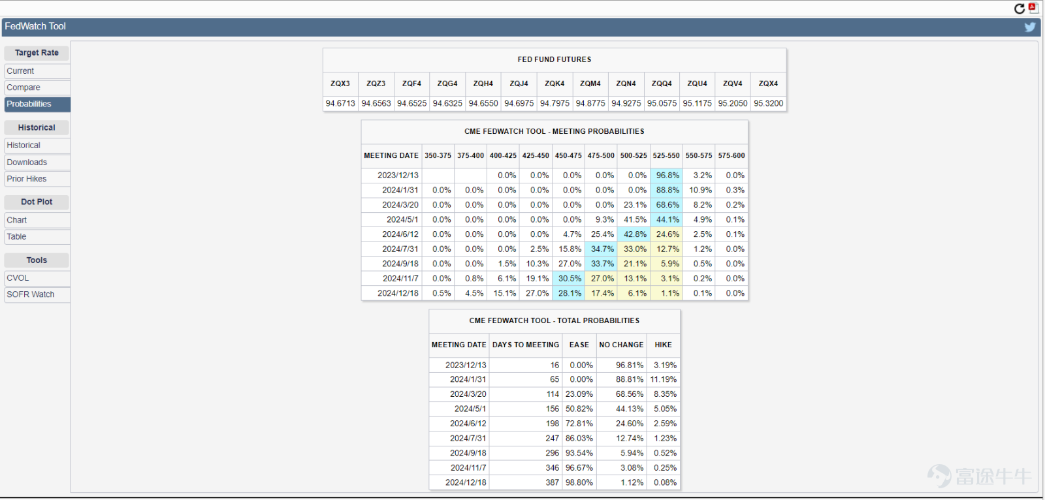Click the Ease column header
The image size is (1045, 500).
pyautogui.click(x=579, y=345)
